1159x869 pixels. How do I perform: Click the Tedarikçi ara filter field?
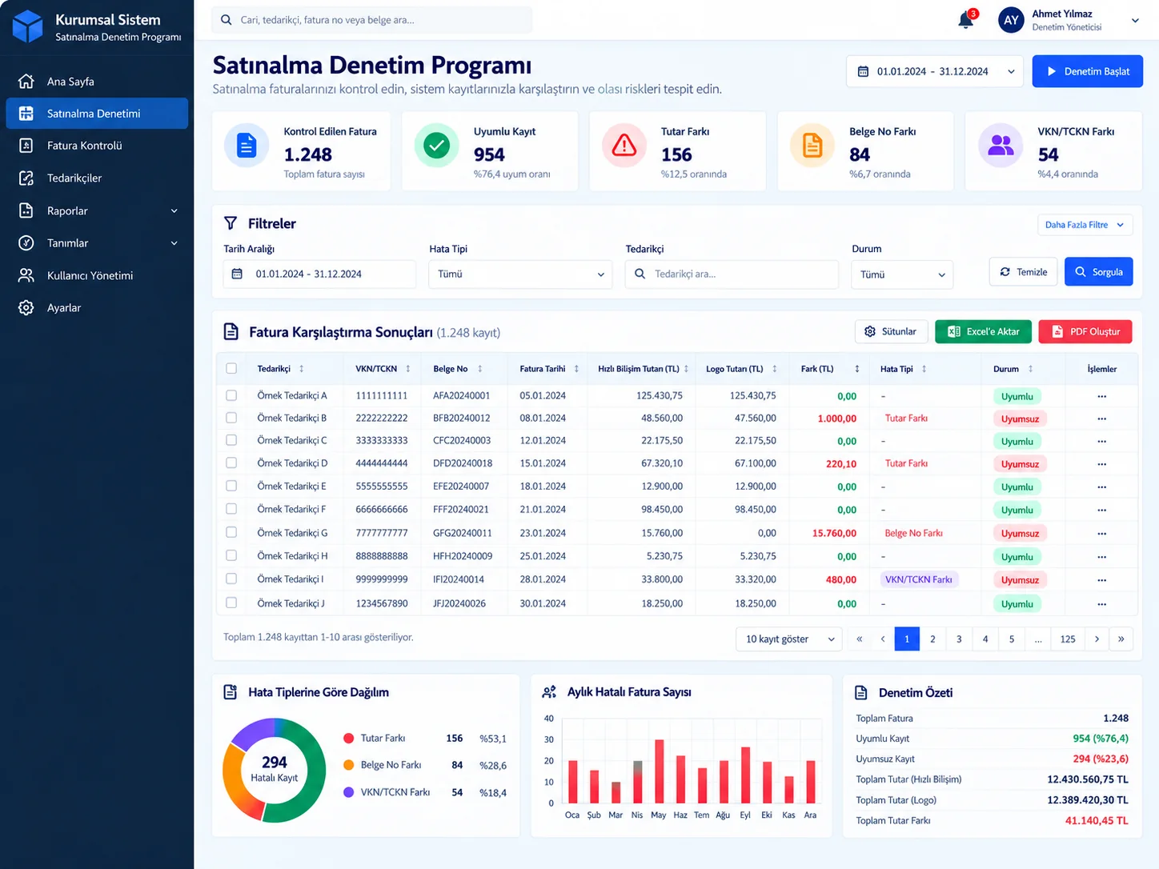pos(732,274)
